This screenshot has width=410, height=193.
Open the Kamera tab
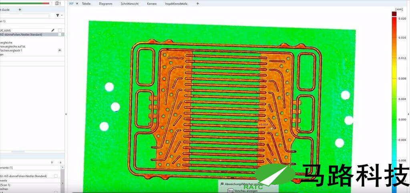pyautogui.click(x=152, y=4)
